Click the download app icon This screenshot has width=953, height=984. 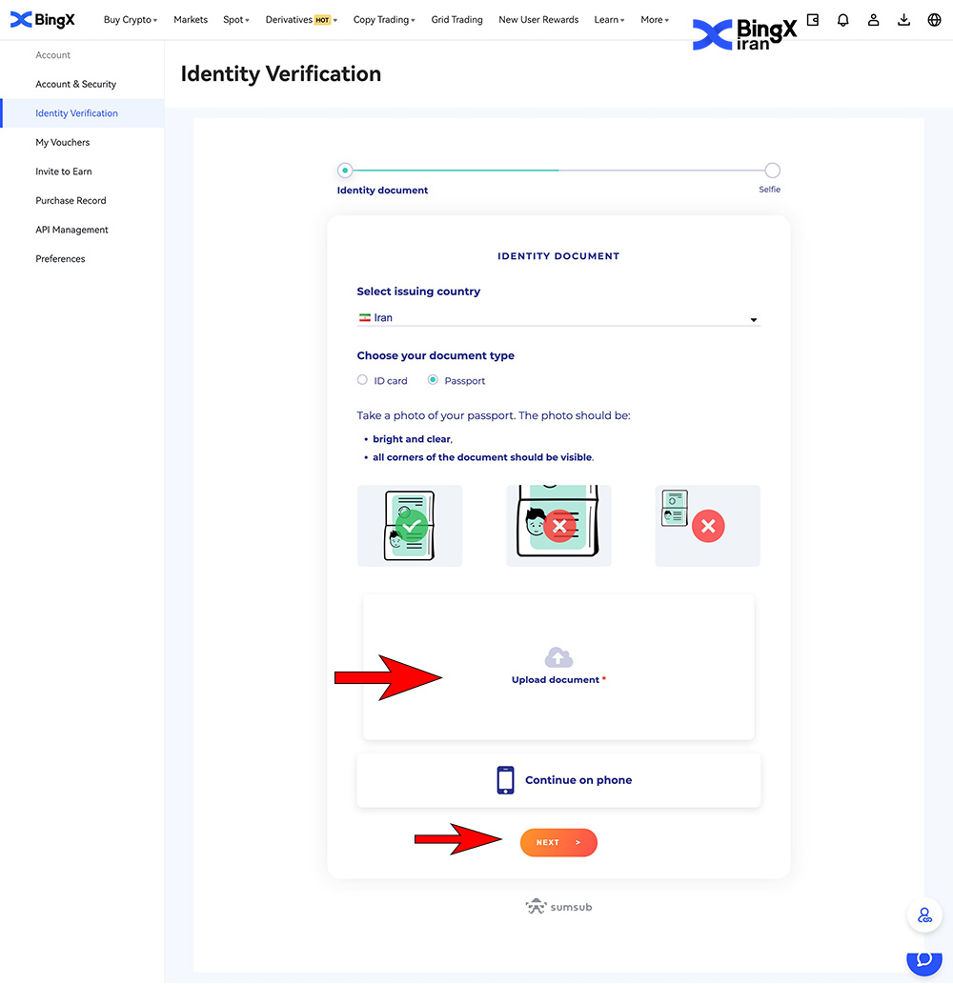click(x=904, y=20)
